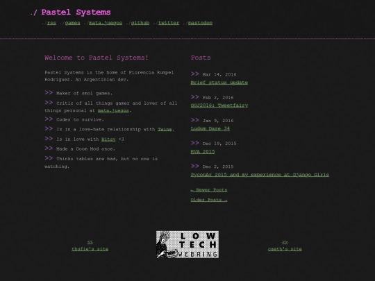
Task: Click the date Mar 14, 2016
Action: coord(219,74)
